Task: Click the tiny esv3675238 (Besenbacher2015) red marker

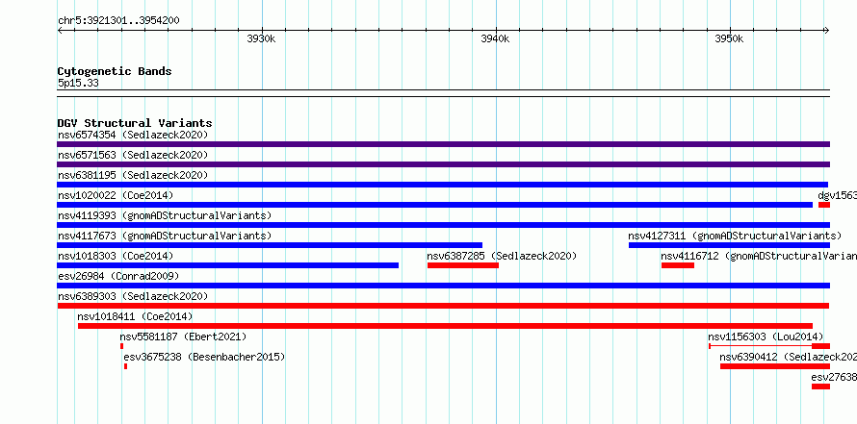Action: 126,366
